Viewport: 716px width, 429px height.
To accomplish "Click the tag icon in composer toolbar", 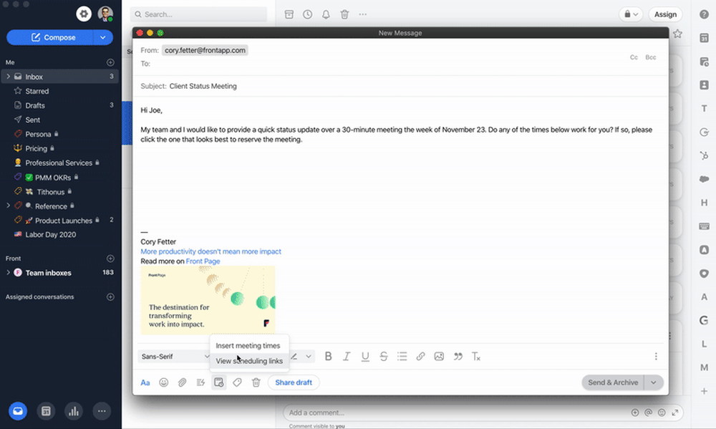I will pos(238,382).
